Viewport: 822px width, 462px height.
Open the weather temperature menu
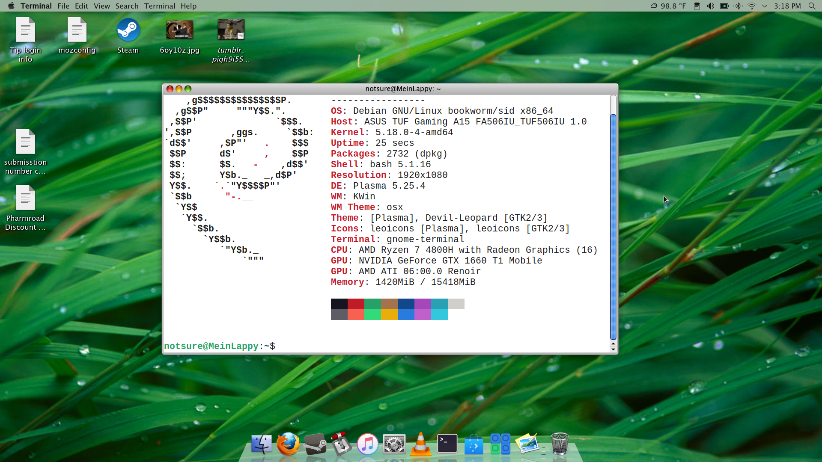click(x=668, y=6)
